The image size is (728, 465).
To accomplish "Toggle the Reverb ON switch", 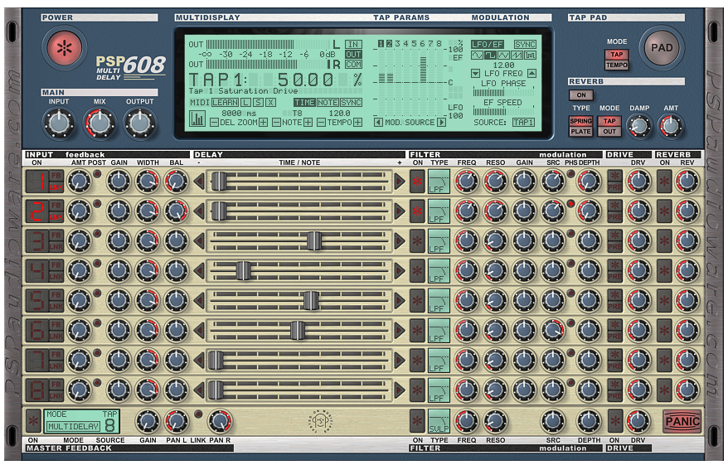I will point(580,94).
